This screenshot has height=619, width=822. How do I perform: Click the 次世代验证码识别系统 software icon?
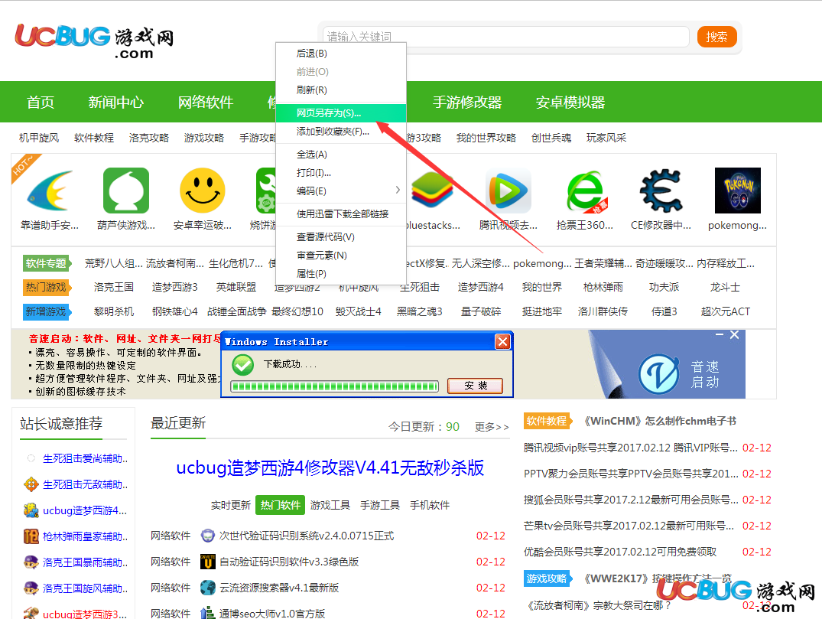click(208, 536)
